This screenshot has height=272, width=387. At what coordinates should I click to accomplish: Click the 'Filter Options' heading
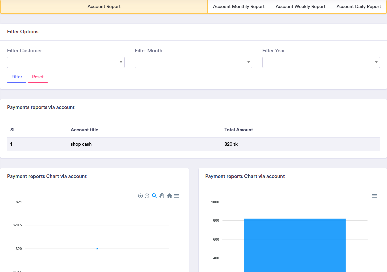click(x=23, y=32)
